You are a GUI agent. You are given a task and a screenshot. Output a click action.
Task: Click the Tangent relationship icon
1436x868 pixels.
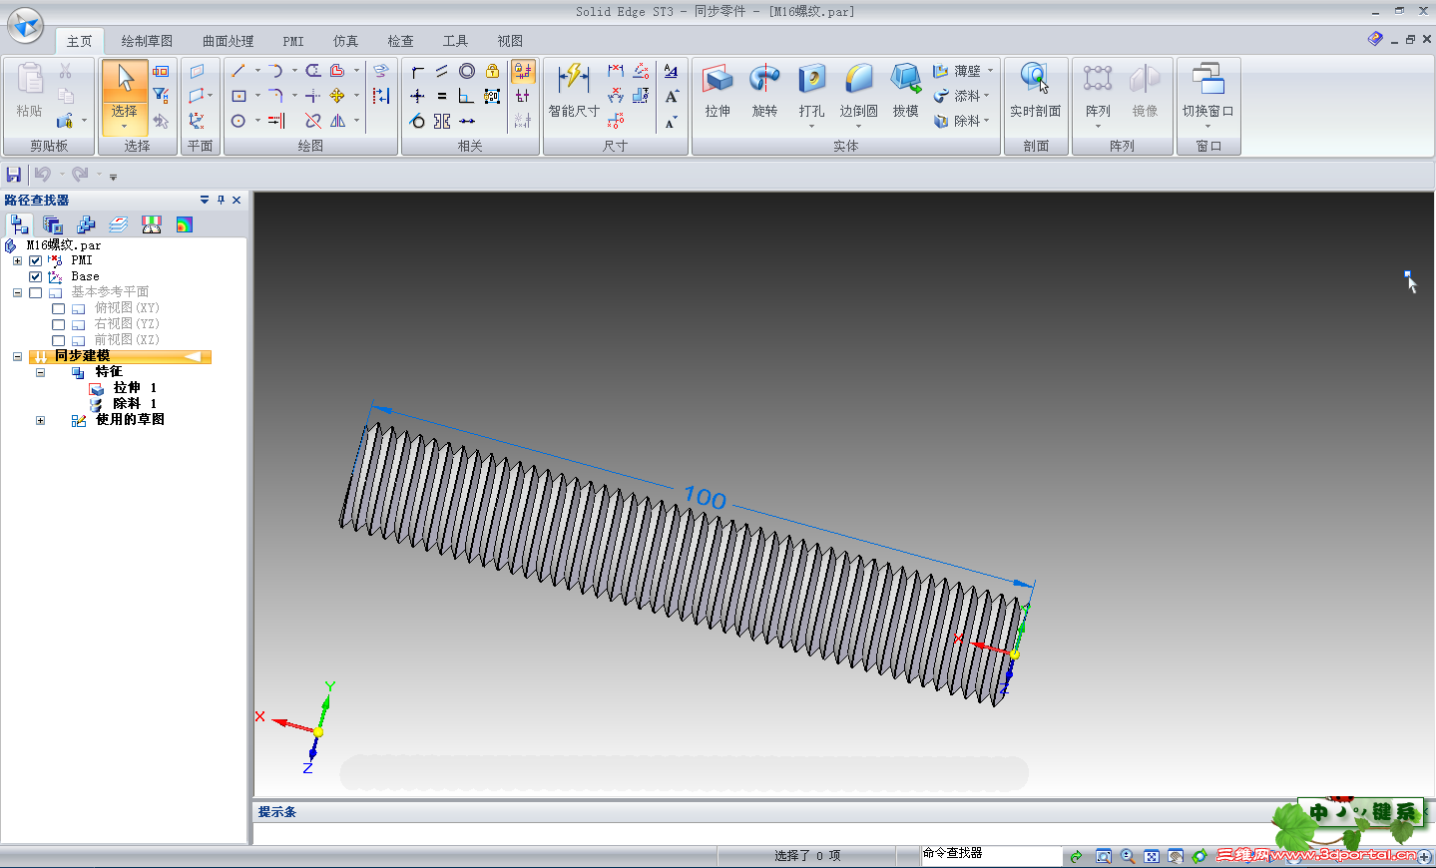point(417,121)
